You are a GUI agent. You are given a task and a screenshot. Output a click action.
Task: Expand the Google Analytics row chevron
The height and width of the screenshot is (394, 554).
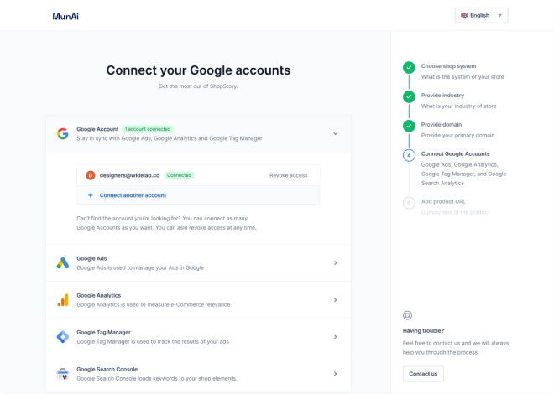[335, 300]
